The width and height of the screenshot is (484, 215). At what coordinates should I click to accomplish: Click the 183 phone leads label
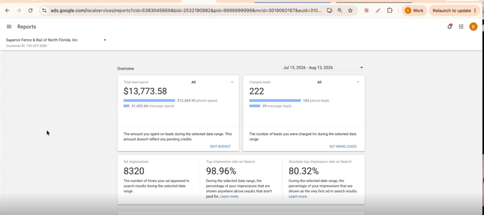(x=316, y=100)
